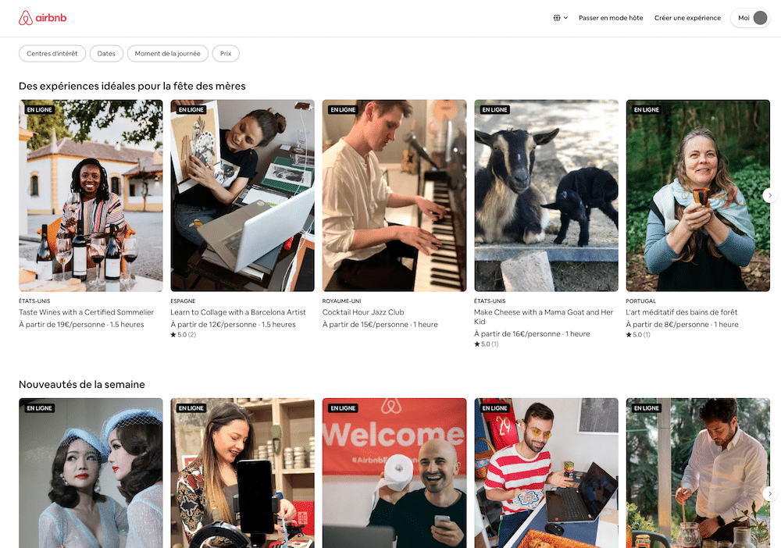Show next Nouveautés de la semaine arrow
781x548 pixels.
click(769, 494)
